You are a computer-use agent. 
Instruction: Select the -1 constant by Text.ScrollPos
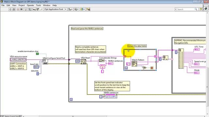pos(101,97)
